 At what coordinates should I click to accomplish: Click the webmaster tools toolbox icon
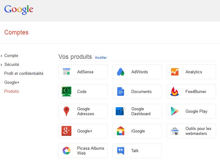pyautogui.click(x=175, y=131)
